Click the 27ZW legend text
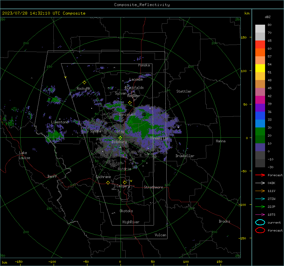 click(x=271, y=199)
